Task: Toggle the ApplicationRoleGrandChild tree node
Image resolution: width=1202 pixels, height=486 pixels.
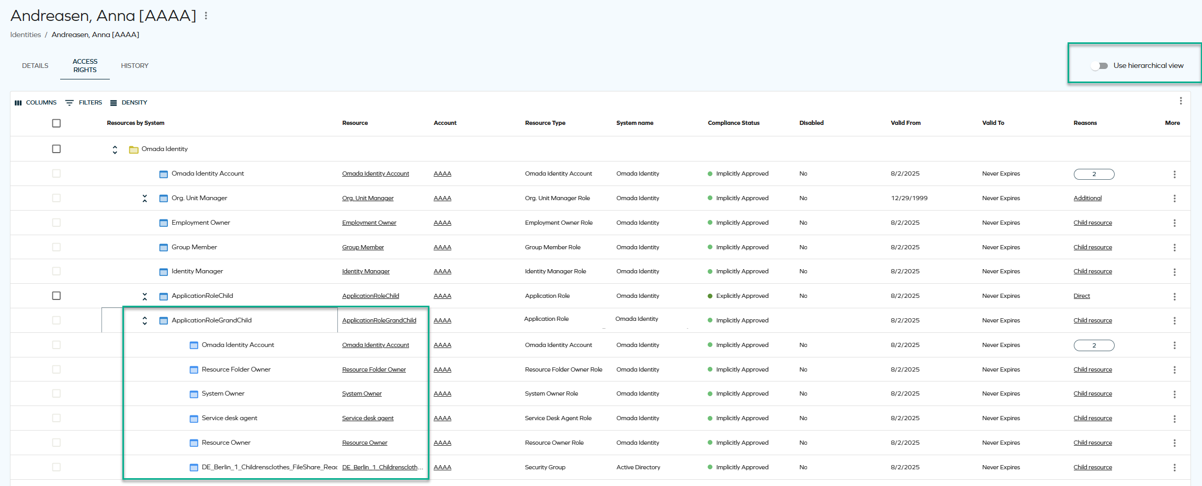Action: pos(145,321)
